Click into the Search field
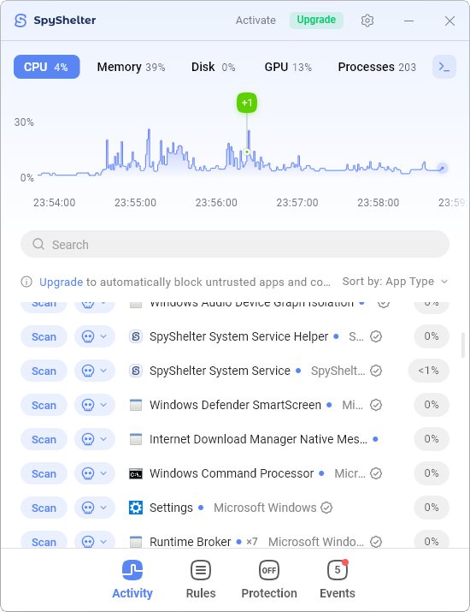 pyautogui.click(x=235, y=244)
